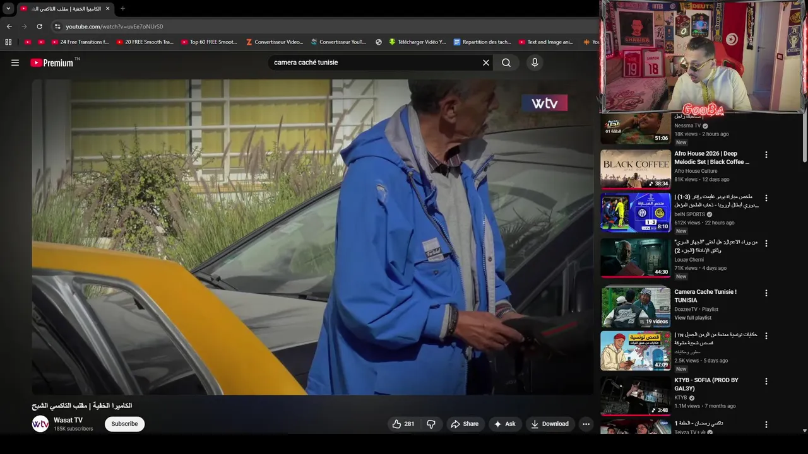The width and height of the screenshot is (808, 454).
Task: Share this video
Action: tap(465, 424)
